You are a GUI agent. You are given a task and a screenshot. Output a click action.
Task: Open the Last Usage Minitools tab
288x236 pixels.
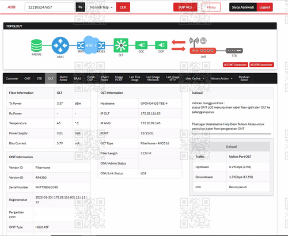tap(153, 78)
